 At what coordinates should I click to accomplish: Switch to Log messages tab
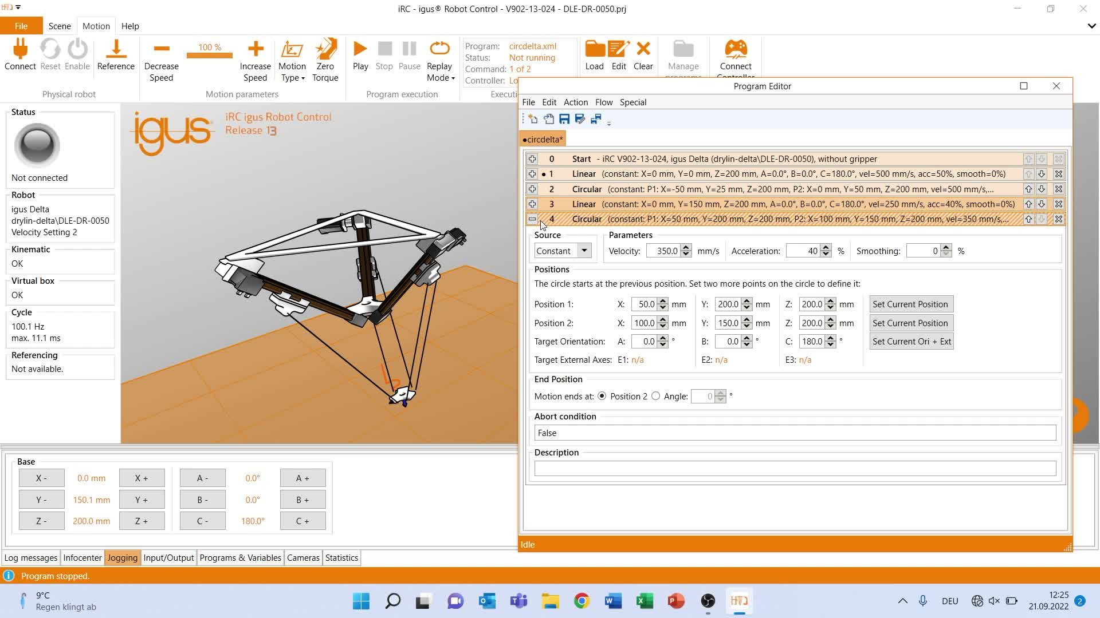31,558
